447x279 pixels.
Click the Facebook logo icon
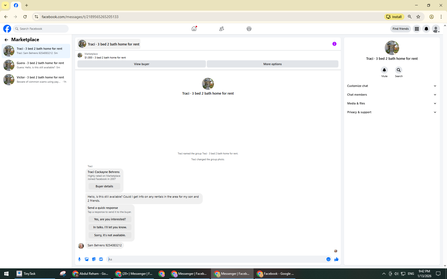[7, 29]
